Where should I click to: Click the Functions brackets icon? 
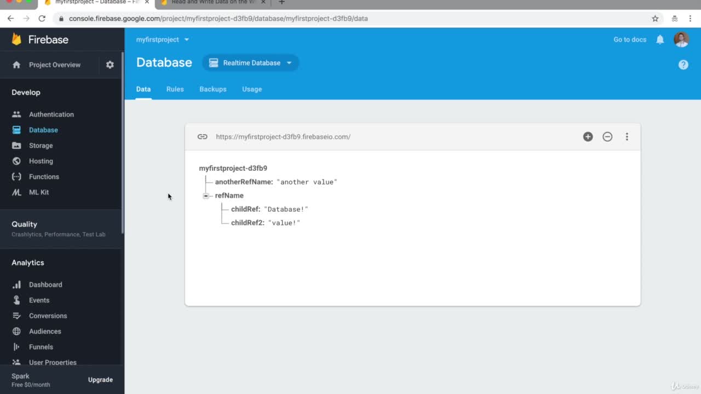(16, 177)
